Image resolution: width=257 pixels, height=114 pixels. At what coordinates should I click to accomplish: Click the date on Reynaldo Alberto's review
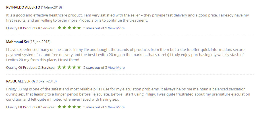pyautogui.click(x=51, y=7)
